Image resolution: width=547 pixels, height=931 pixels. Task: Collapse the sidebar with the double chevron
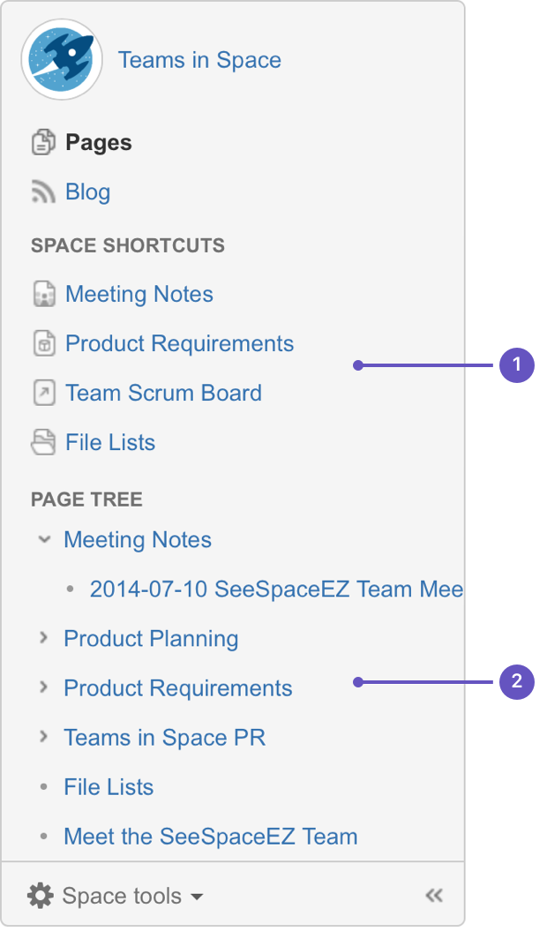click(x=434, y=896)
